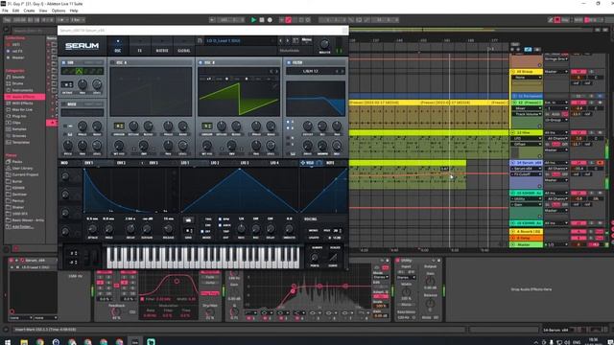The width and height of the screenshot is (614, 345).
Task: Open Serum x64 device chooser dropdown
Action: [527, 169]
